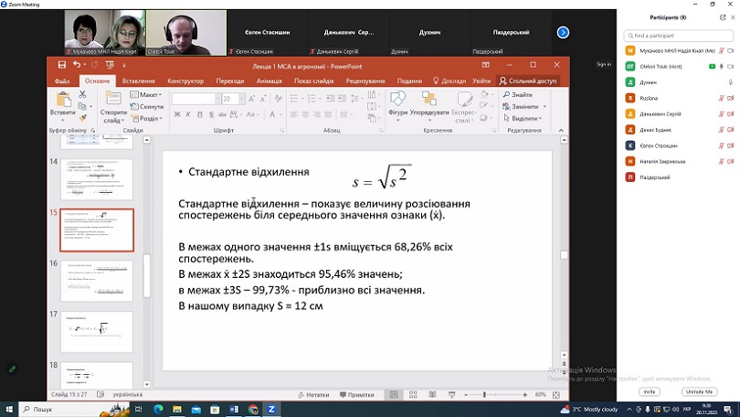Toggle Comments (Примітки) pane

tap(357, 394)
